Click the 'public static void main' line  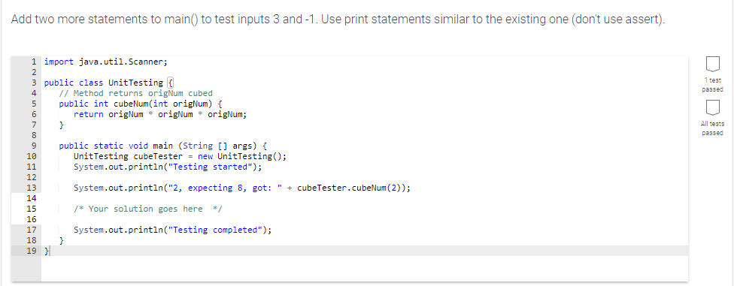pyautogui.click(x=163, y=146)
